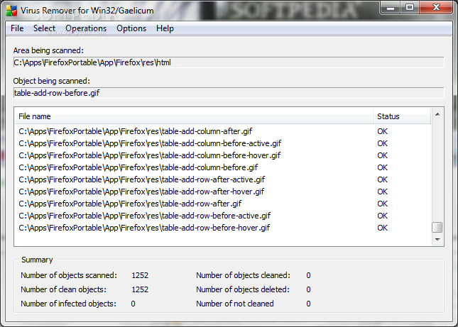Click the Number of objects cleaned value 0

(x=308, y=275)
